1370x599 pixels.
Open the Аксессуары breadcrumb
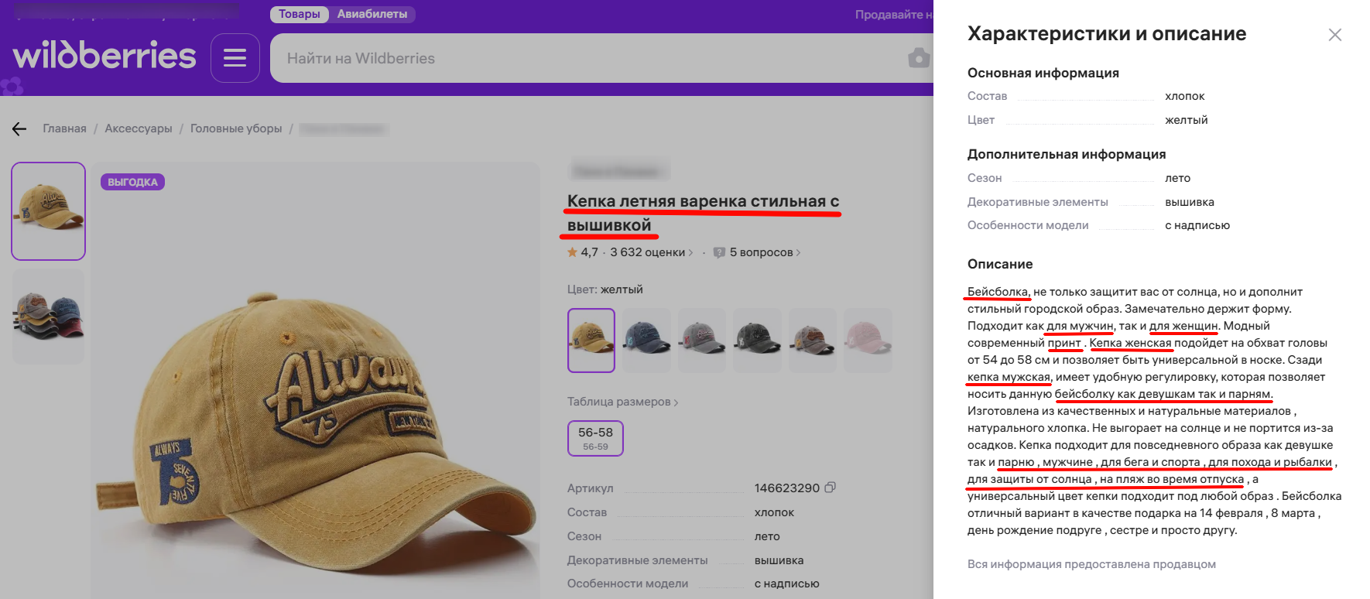click(x=139, y=128)
